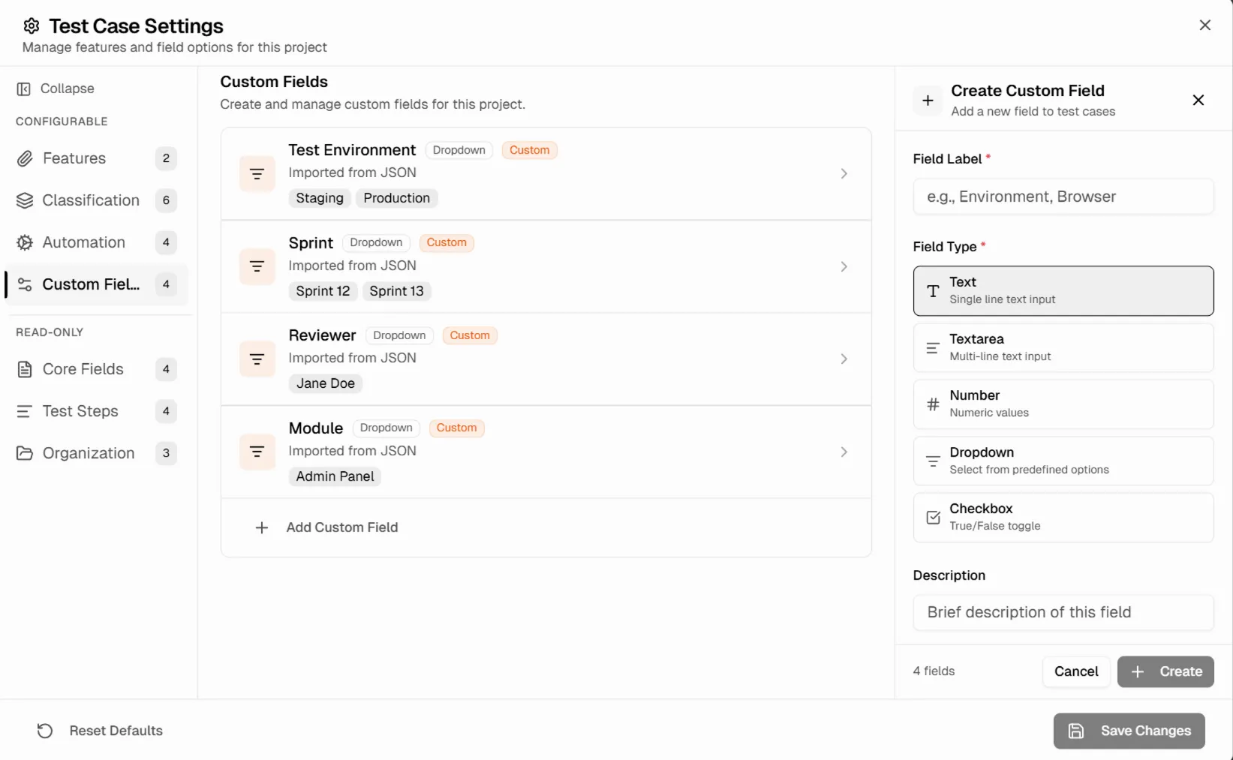The width and height of the screenshot is (1233, 760).
Task: Click the settings gear next to Test Case Settings
Action: click(x=31, y=26)
